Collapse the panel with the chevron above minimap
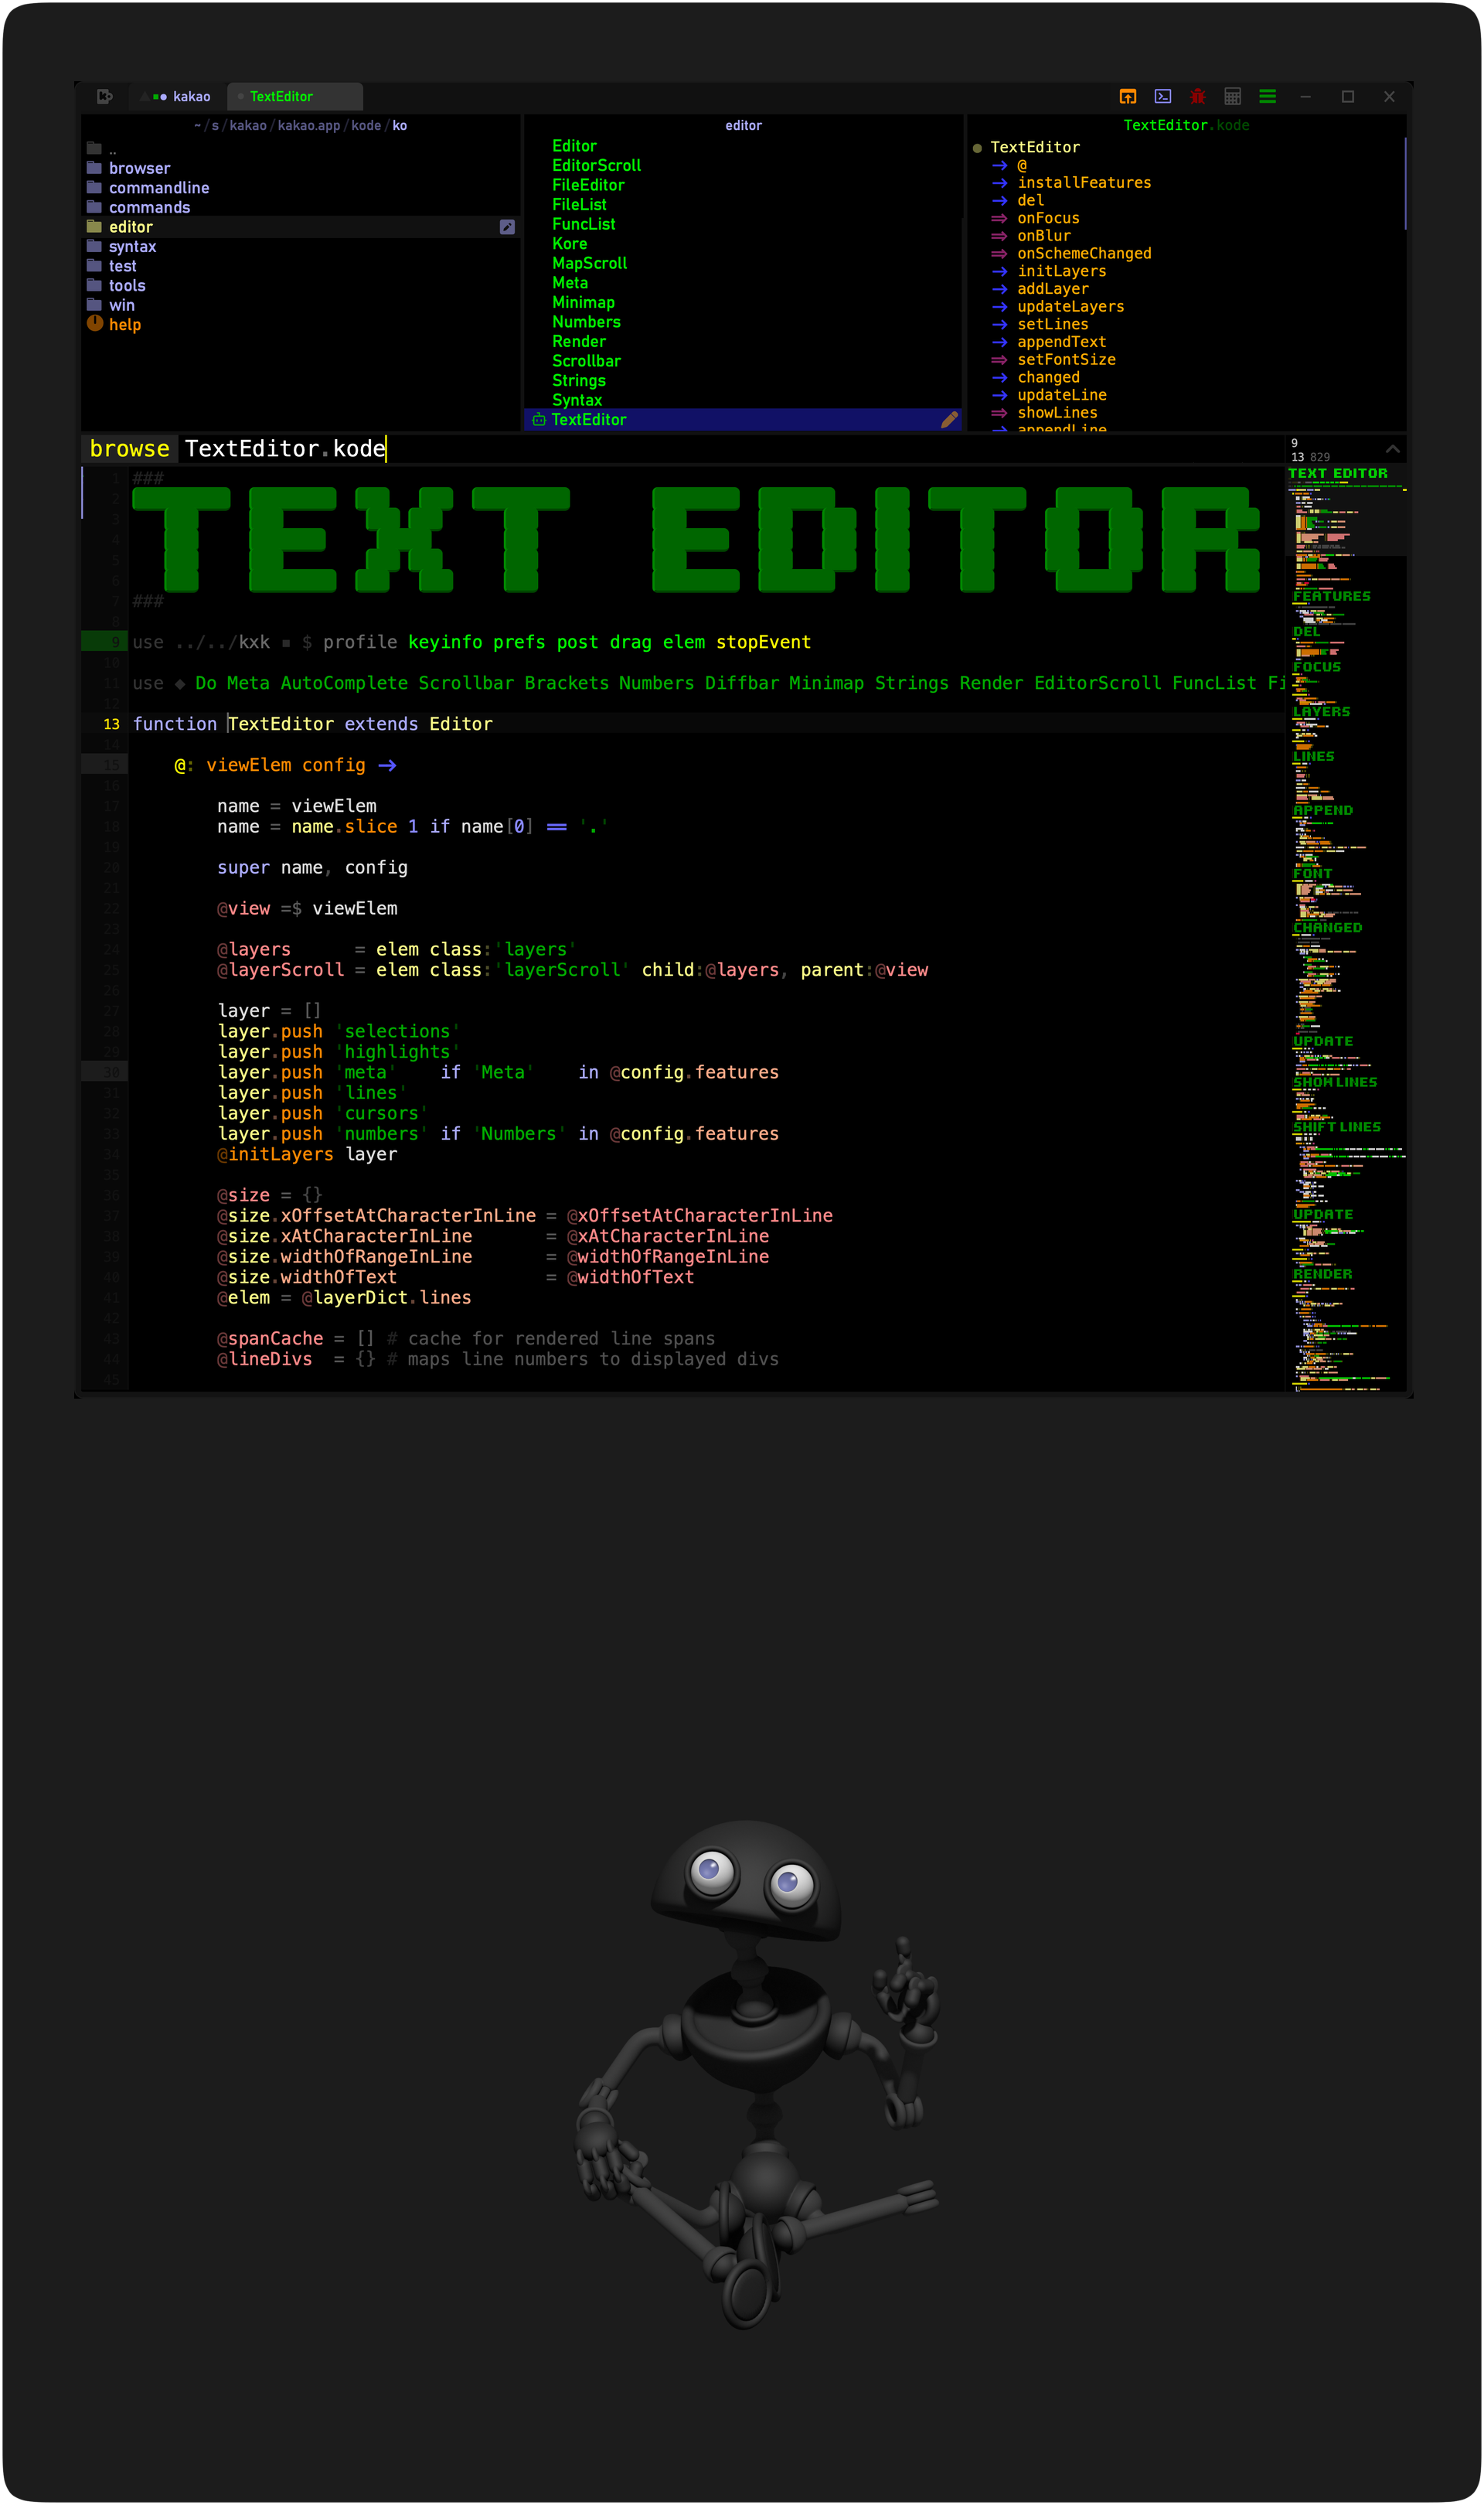This screenshot has width=1484, height=2505. (1392, 449)
